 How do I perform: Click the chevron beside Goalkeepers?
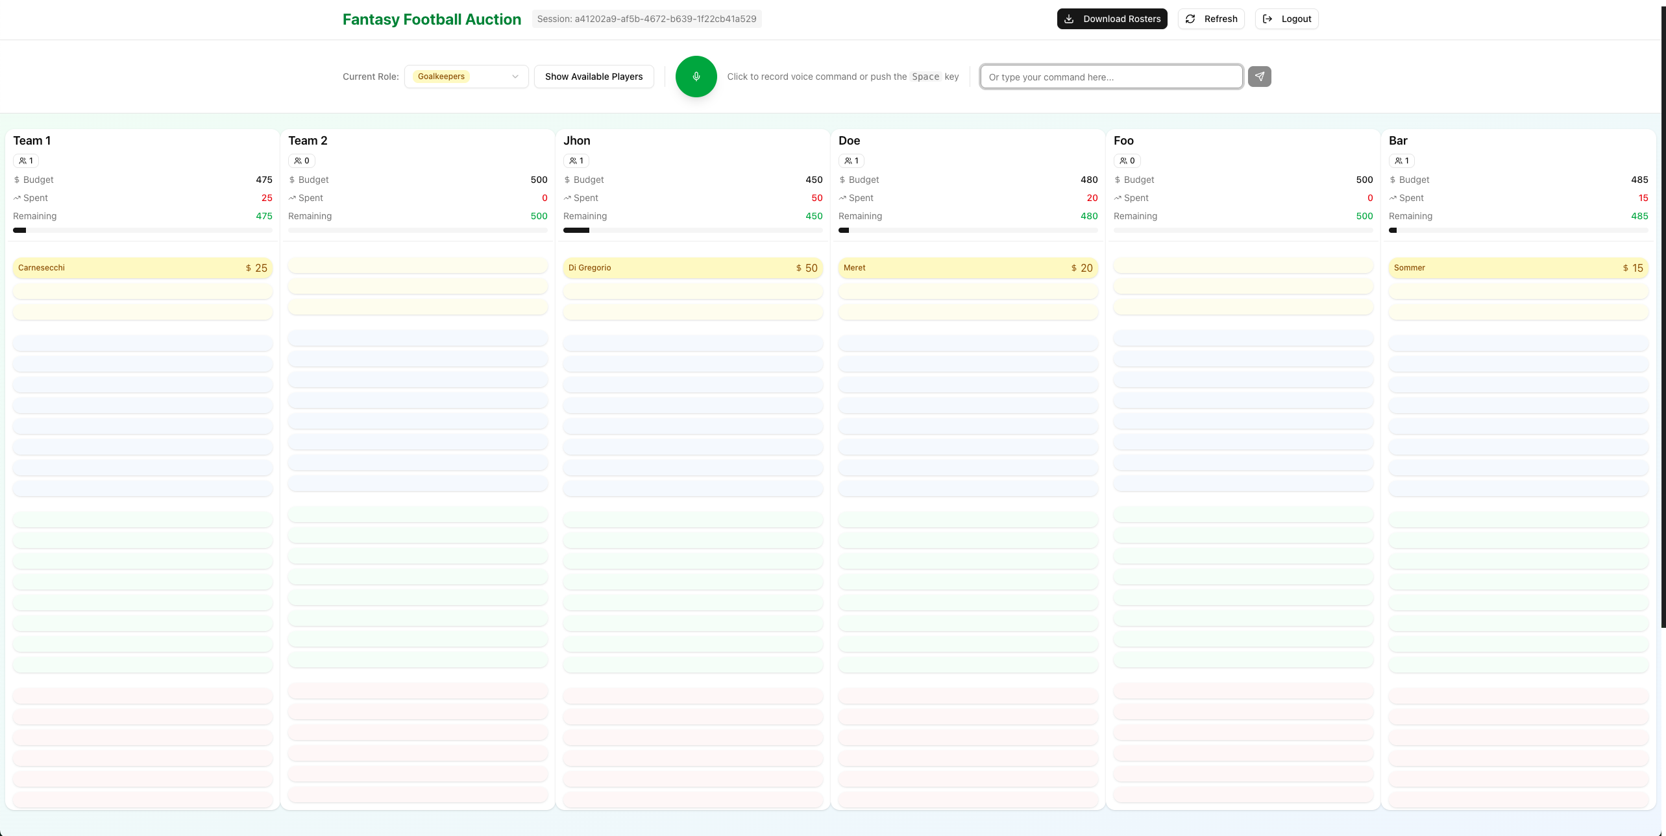(515, 77)
